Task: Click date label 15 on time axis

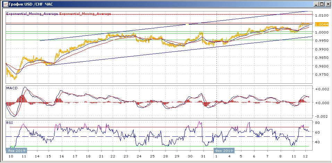Action: (x=49, y=156)
